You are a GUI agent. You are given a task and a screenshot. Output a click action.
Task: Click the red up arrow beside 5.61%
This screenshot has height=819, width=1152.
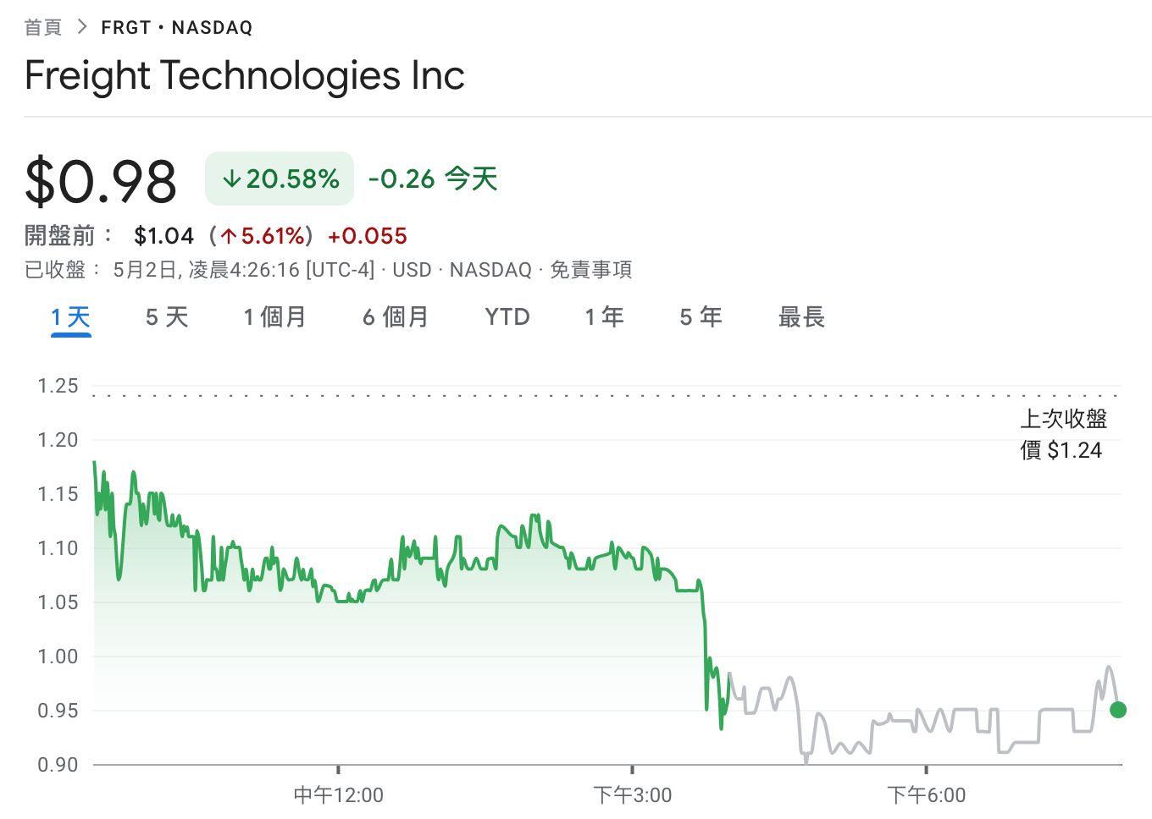coord(229,236)
